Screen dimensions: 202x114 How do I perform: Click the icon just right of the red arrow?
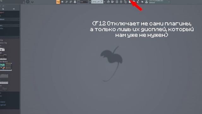click(x=138, y=2)
